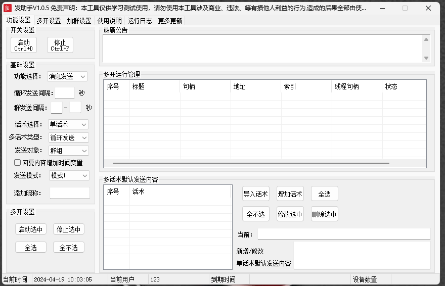This screenshot has height=286, width=445.
Task: Click the 增加话术 button
Action: [x=290, y=194]
